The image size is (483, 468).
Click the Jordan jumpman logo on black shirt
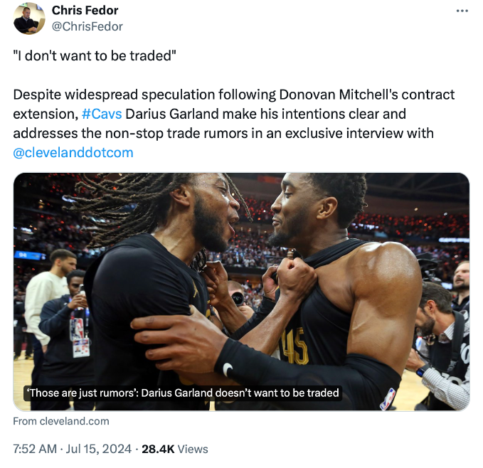pyautogui.click(x=195, y=289)
